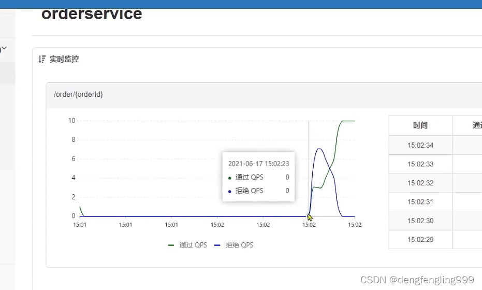
Task: Select the 15:02:30 time cell
Action: pyautogui.click(x=420, y=221)
